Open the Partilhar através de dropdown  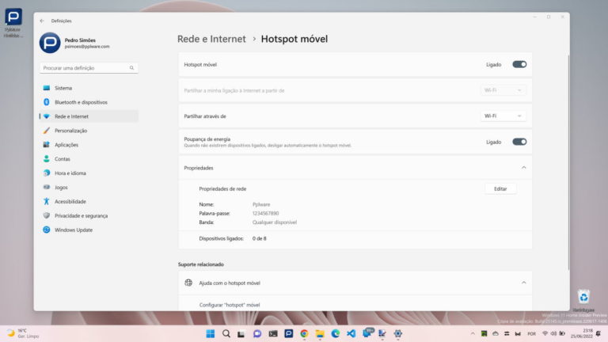point(503,116)
